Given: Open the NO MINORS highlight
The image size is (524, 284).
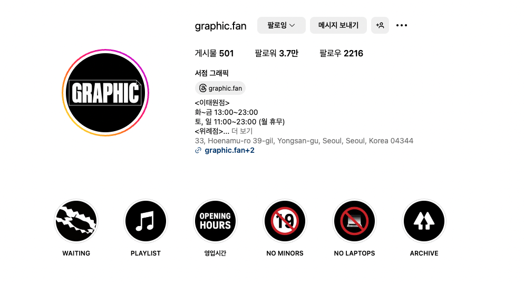Looking at the screenshot, I should [285, 221].
